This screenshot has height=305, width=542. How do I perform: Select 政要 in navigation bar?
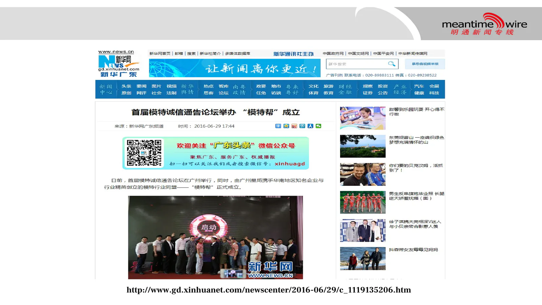261,86
